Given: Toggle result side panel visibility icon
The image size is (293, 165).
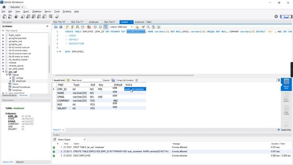Looking at the screenshot, I should [278, 80].
